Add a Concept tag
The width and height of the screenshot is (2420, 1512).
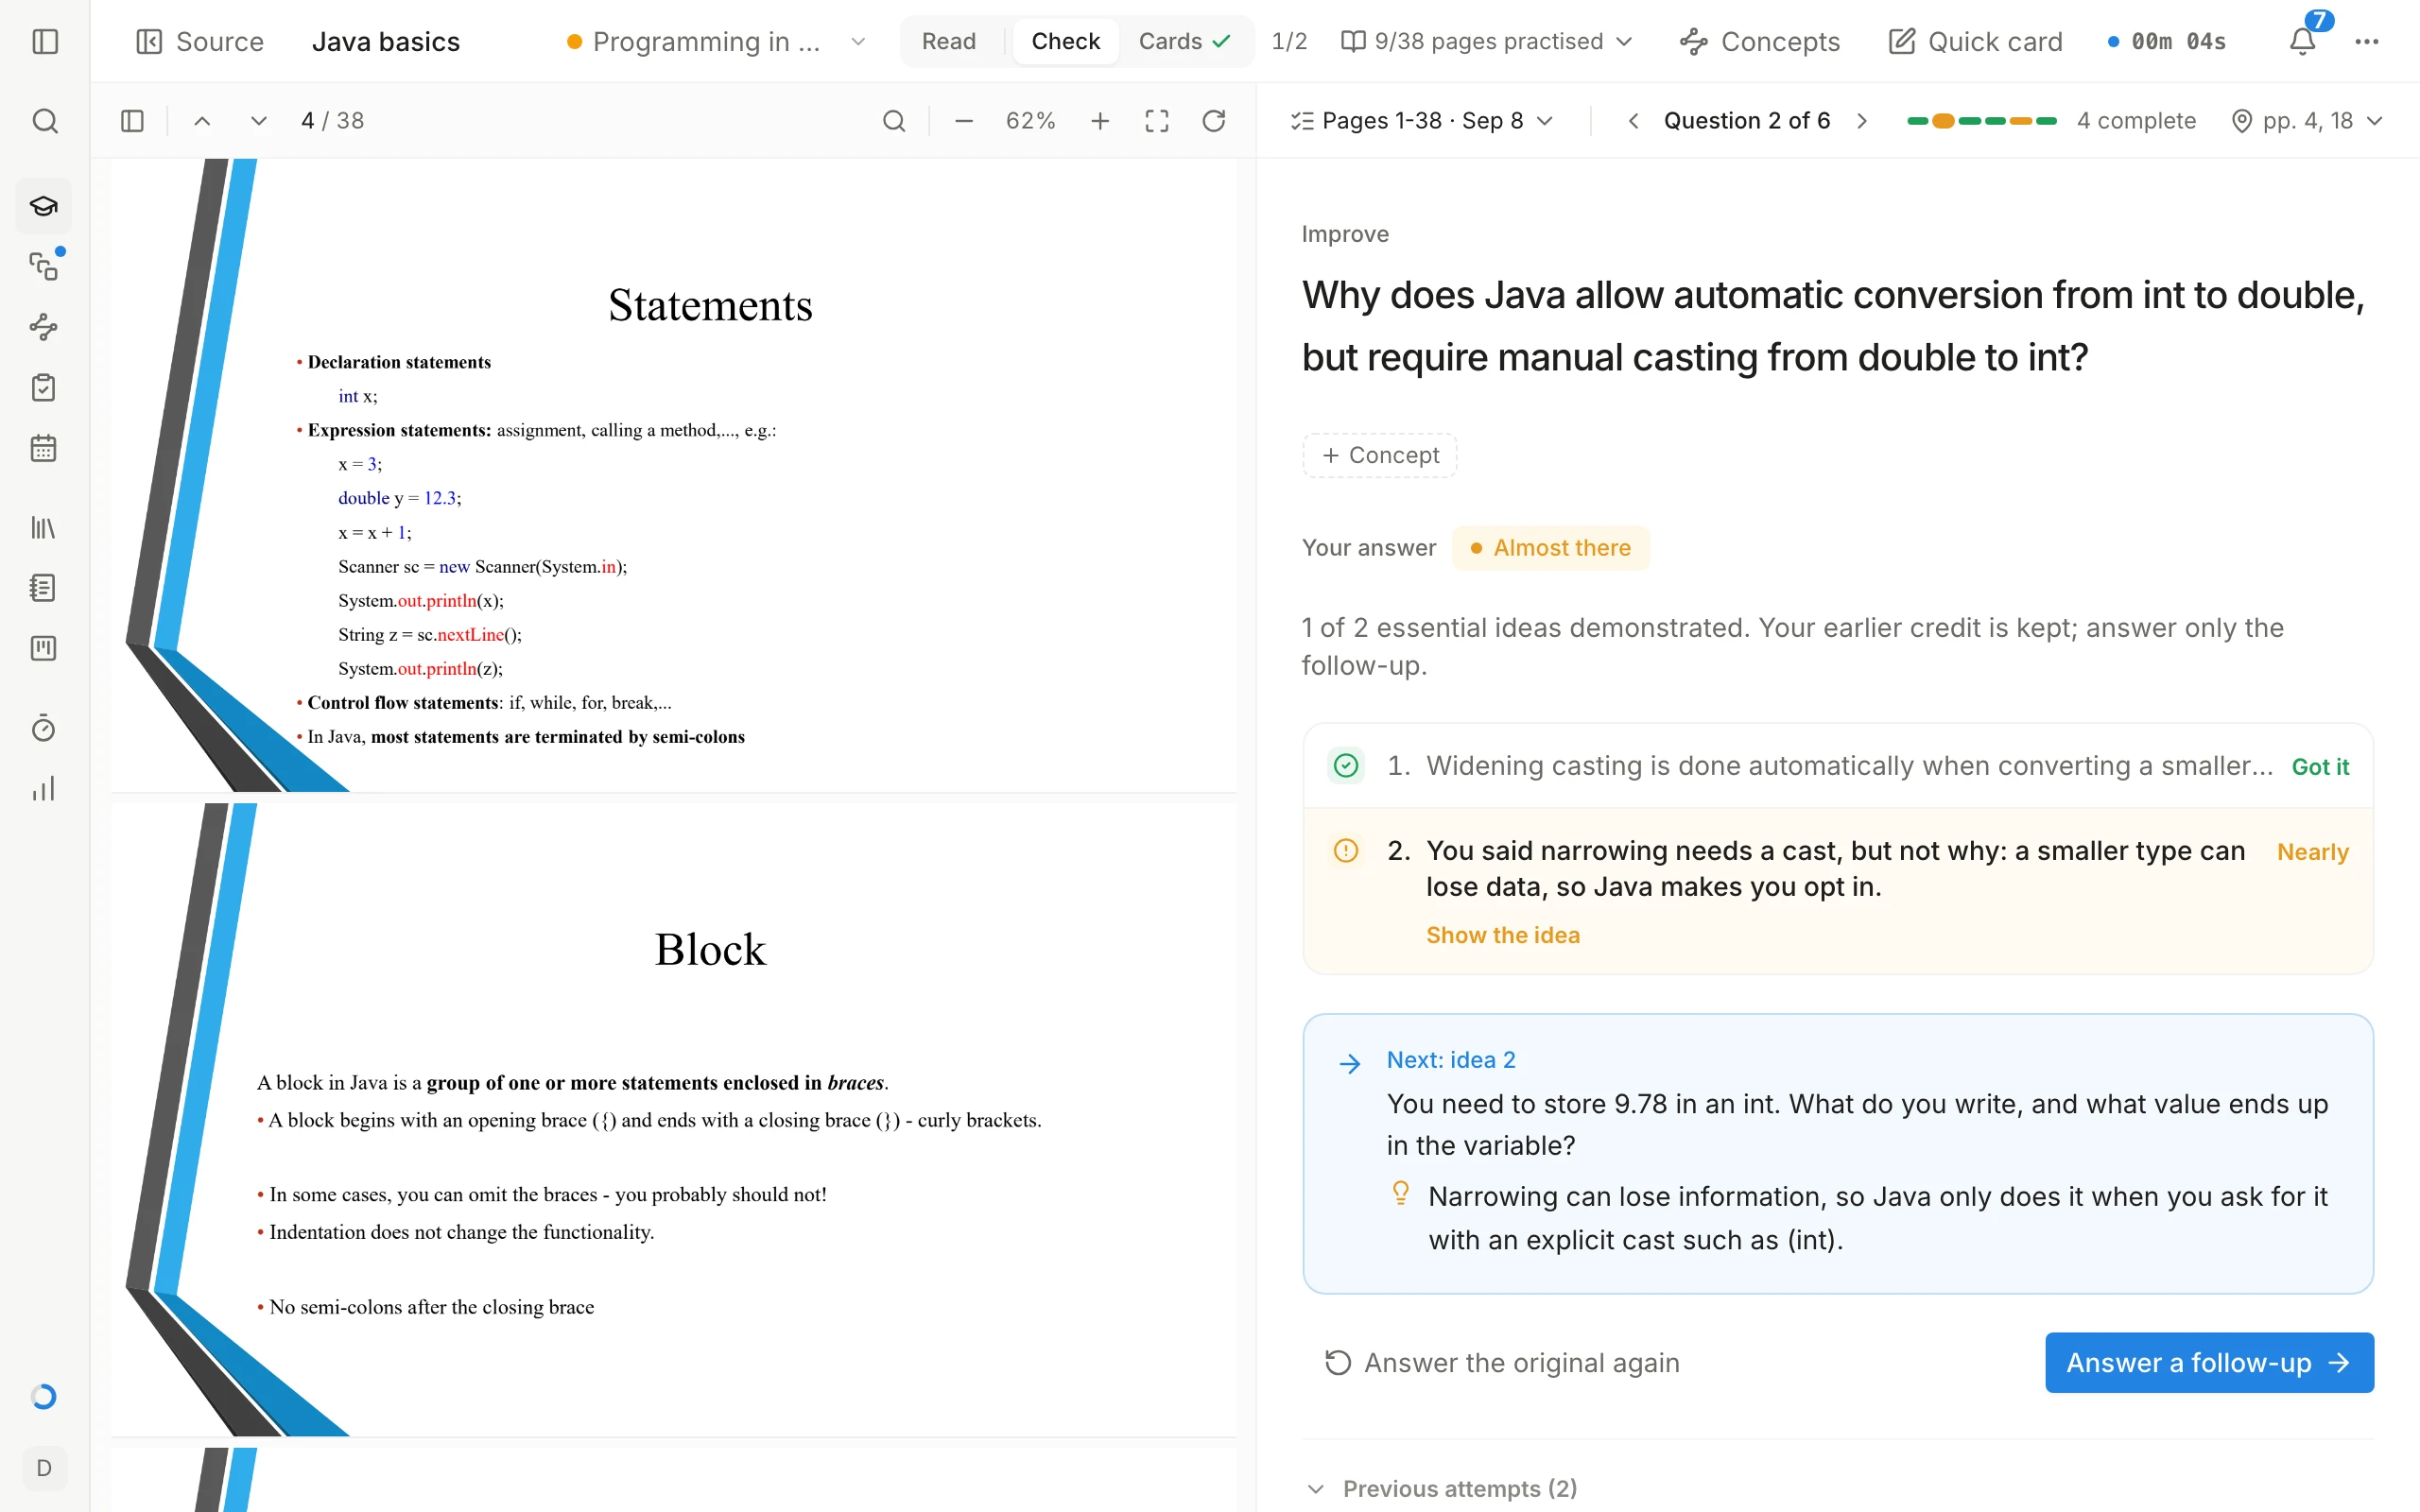tap(1380, 455)
